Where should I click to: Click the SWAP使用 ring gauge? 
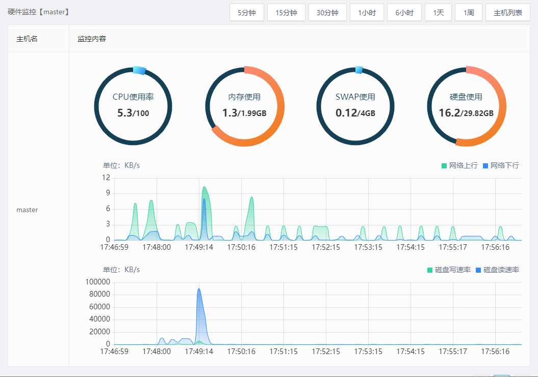355,106
